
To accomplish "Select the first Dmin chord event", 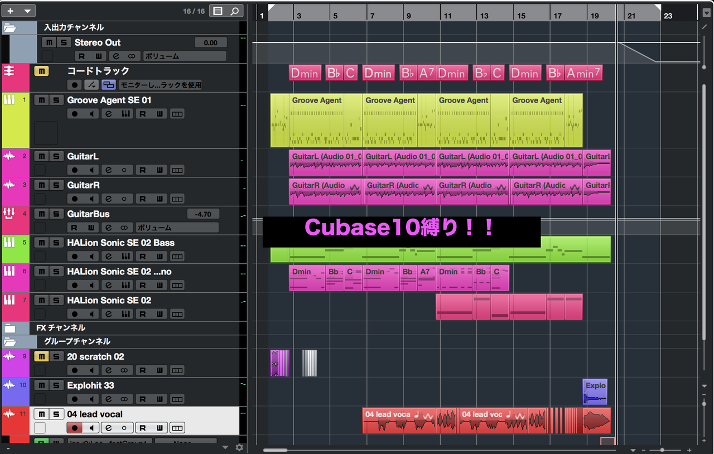I will (305, 73).
